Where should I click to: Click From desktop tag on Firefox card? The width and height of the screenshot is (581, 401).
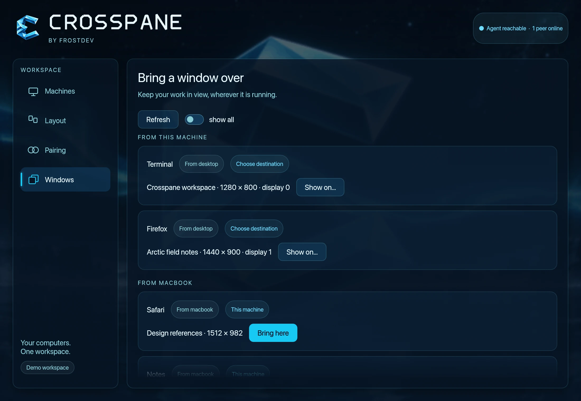coord(196,228)
